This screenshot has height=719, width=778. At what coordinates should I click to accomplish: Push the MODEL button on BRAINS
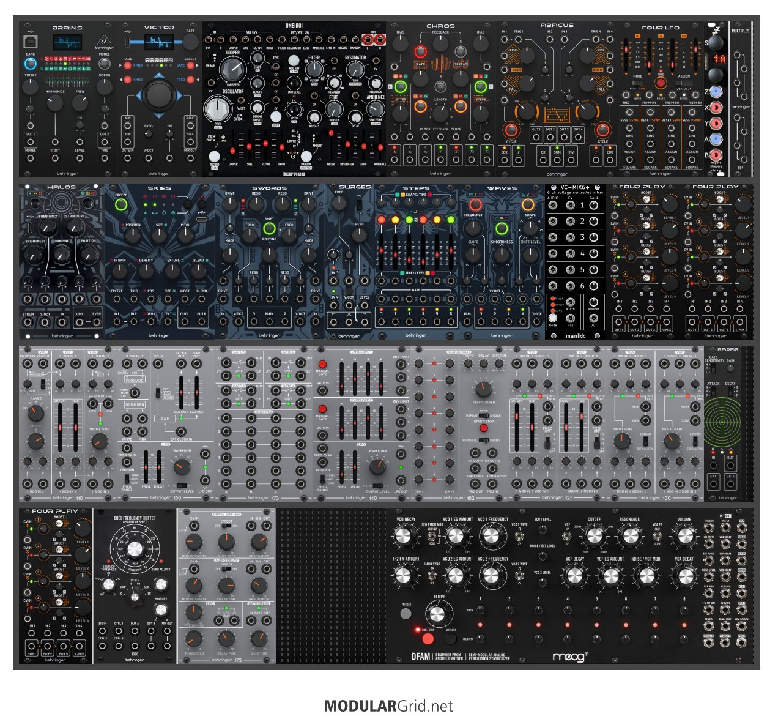point(105,63)
